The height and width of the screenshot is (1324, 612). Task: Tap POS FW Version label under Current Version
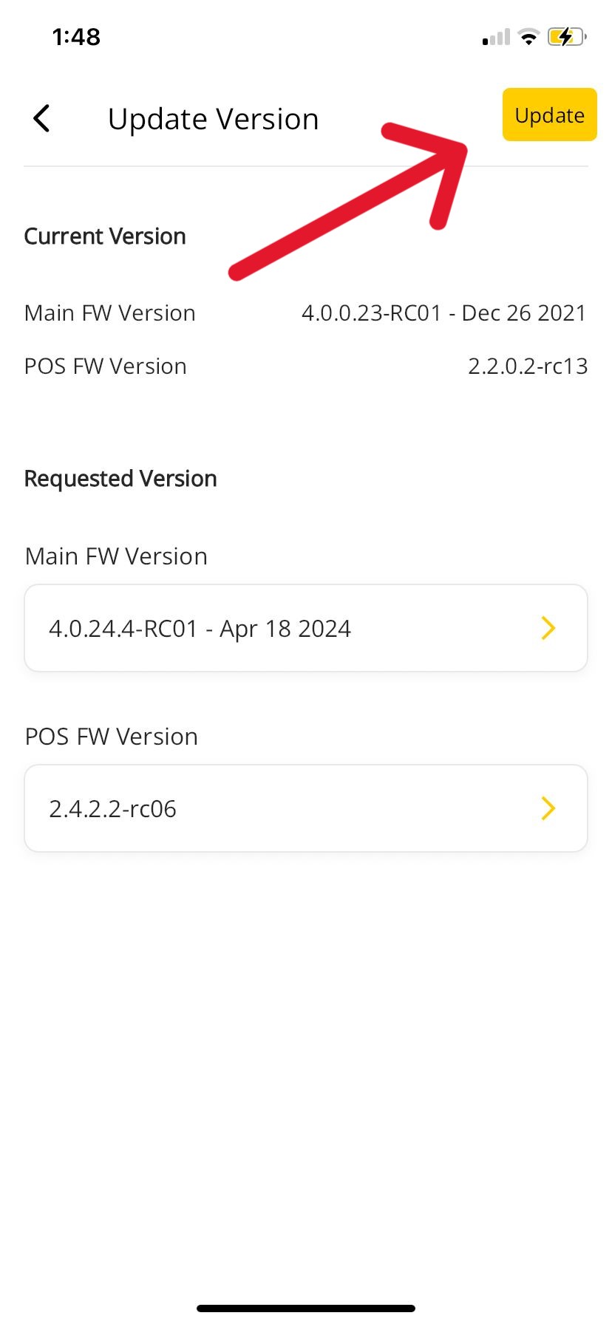[x=106, y=366]
